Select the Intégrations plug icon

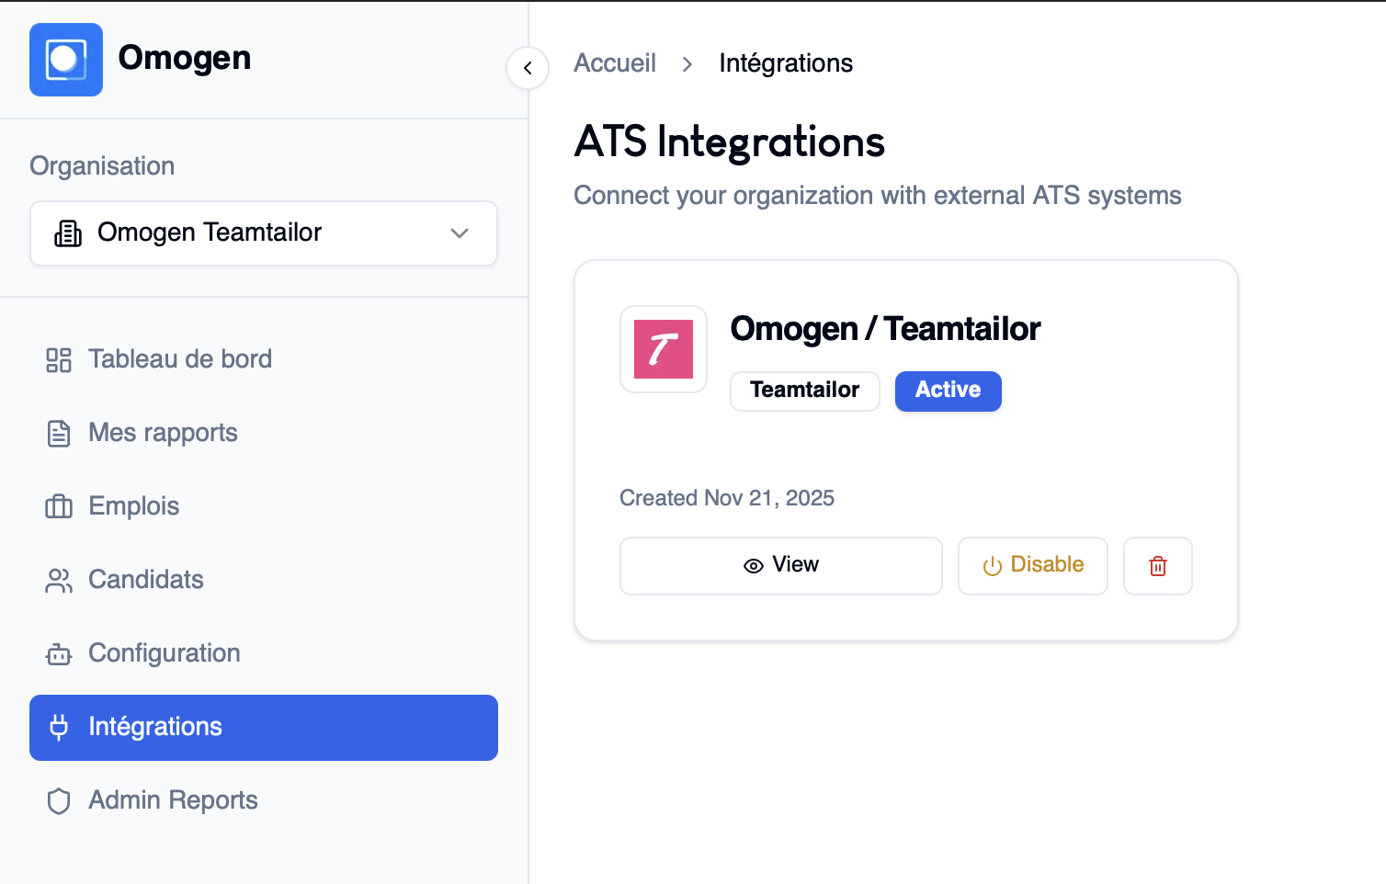59,728
